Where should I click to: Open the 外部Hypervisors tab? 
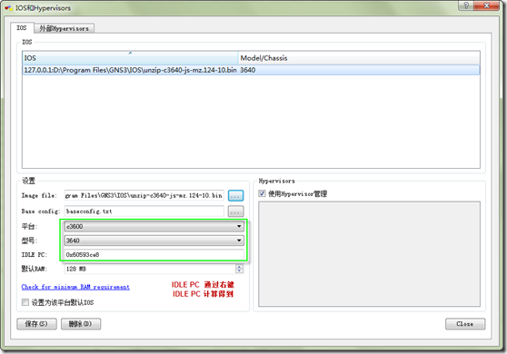pos(64,28)
